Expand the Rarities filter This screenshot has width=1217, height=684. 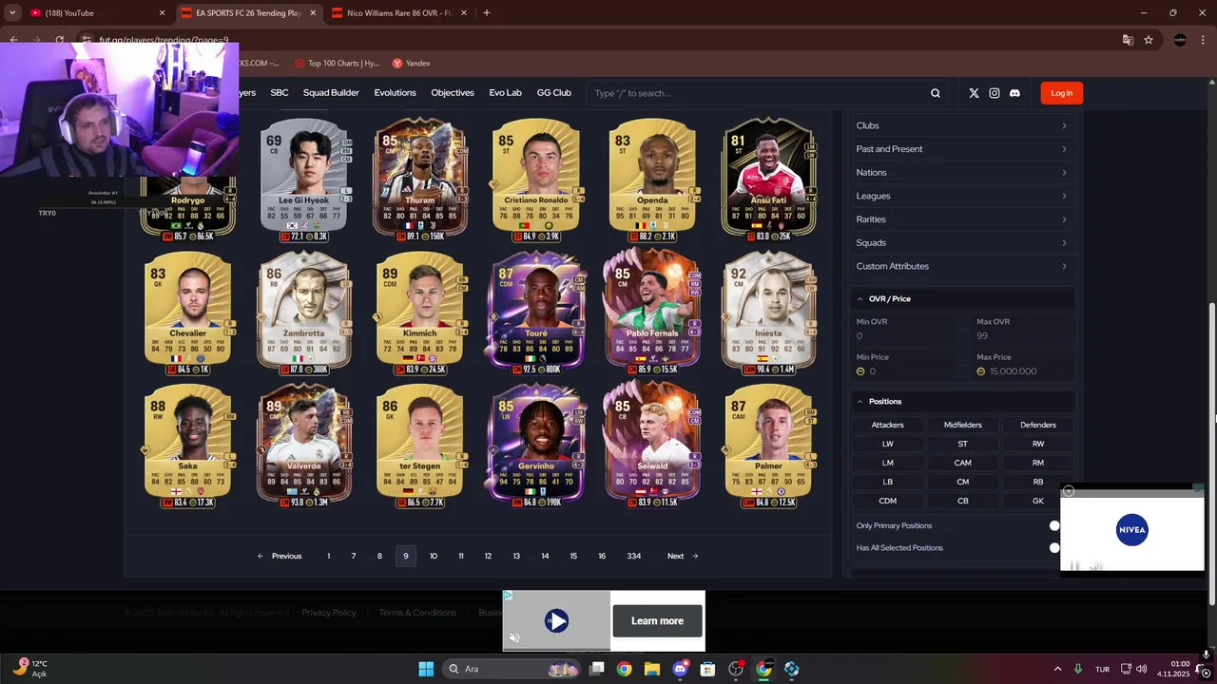(961, 219)
